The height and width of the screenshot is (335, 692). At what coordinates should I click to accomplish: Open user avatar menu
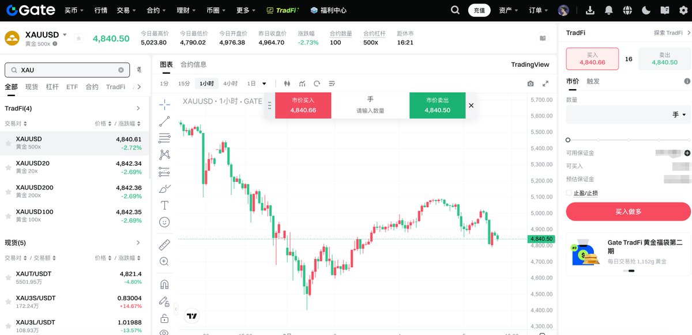[563, 10]
